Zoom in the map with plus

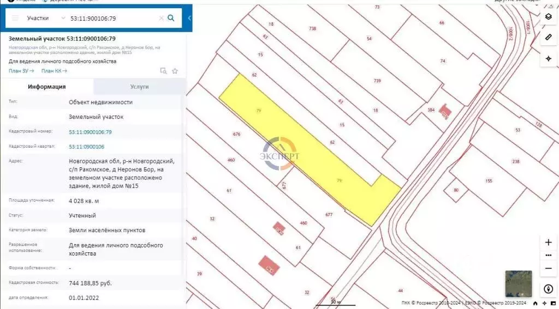(548, 243)
